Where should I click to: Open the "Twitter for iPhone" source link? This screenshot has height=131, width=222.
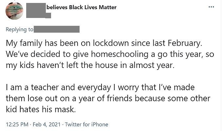[87, 124]
